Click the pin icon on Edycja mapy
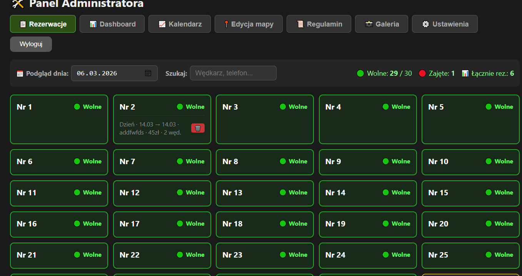Viewport: 522px width, 276px height. [x=227, y=24]
